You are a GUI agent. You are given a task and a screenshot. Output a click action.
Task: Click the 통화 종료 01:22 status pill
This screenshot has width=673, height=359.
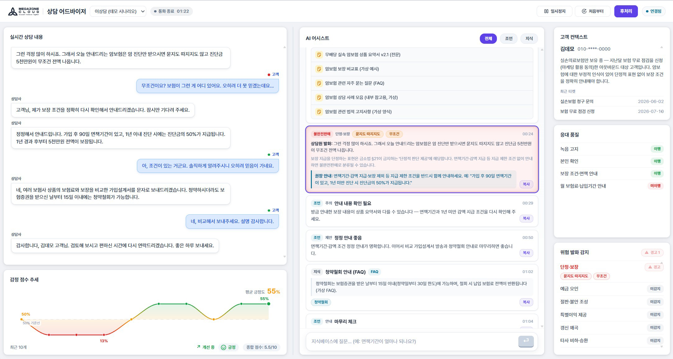(171, 11)
